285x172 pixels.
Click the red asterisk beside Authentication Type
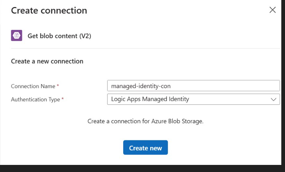coord(63,99)
